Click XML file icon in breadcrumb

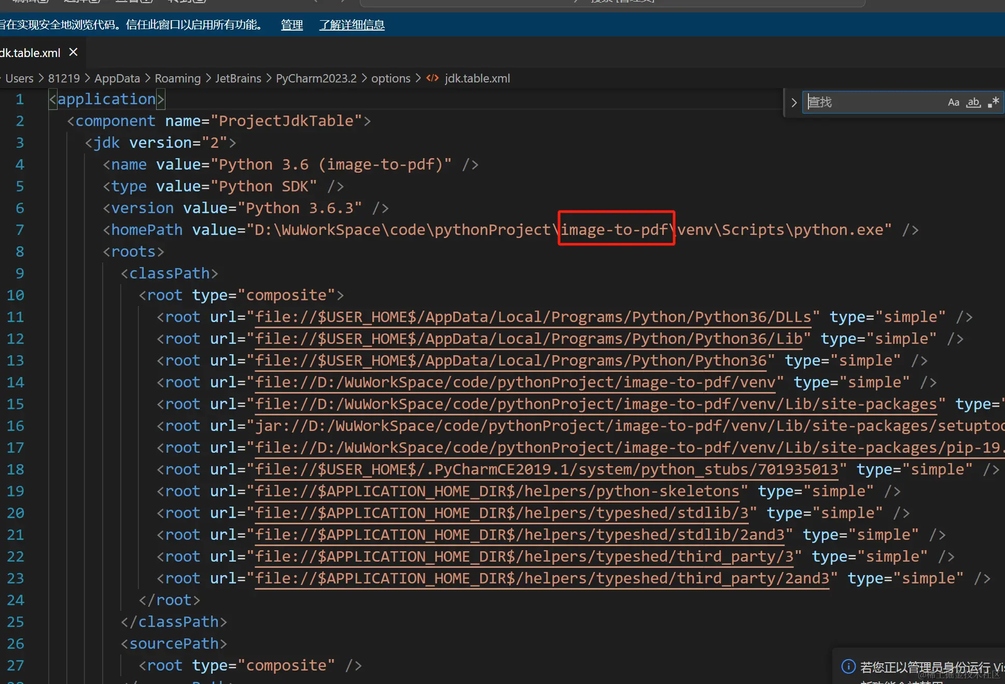432,78
